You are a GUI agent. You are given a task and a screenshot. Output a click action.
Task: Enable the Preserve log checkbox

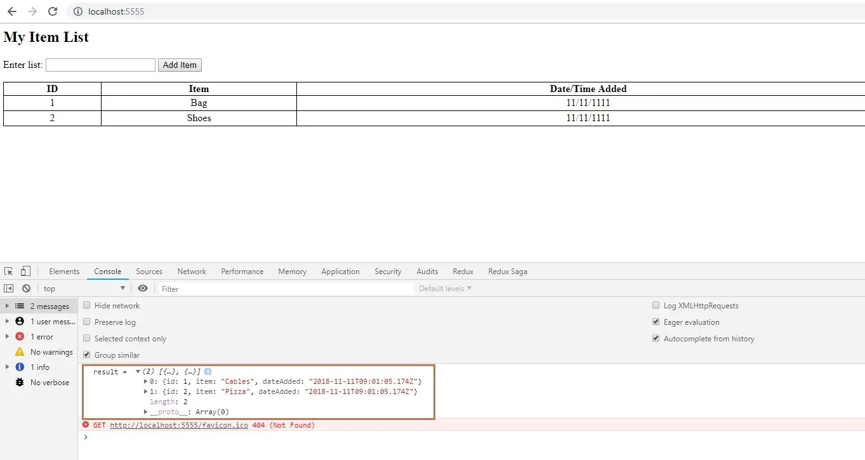87,322
